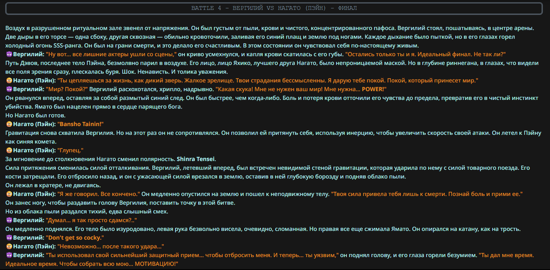Click the angry emoji before "Невозможно... после такого удара..."

9,246
